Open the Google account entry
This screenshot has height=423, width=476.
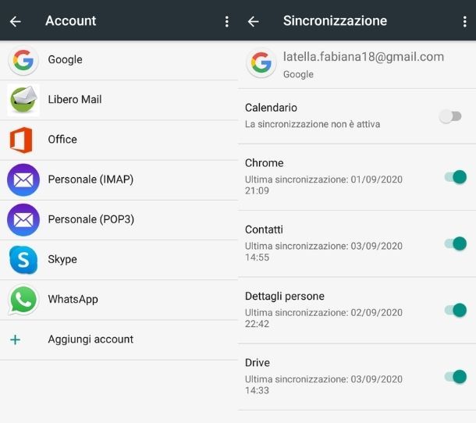click(119, 60)
